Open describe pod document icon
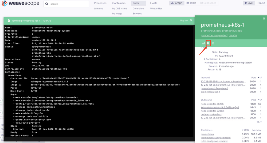Screen dimensions: 267x143 pyautogui.click(x=208, y=43)
